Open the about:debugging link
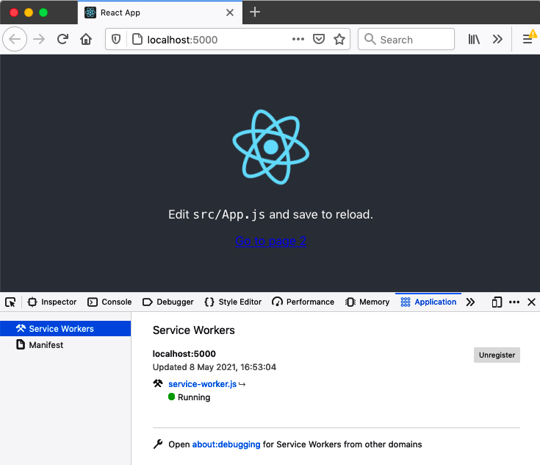540x465 pixels. click(226, 444)
